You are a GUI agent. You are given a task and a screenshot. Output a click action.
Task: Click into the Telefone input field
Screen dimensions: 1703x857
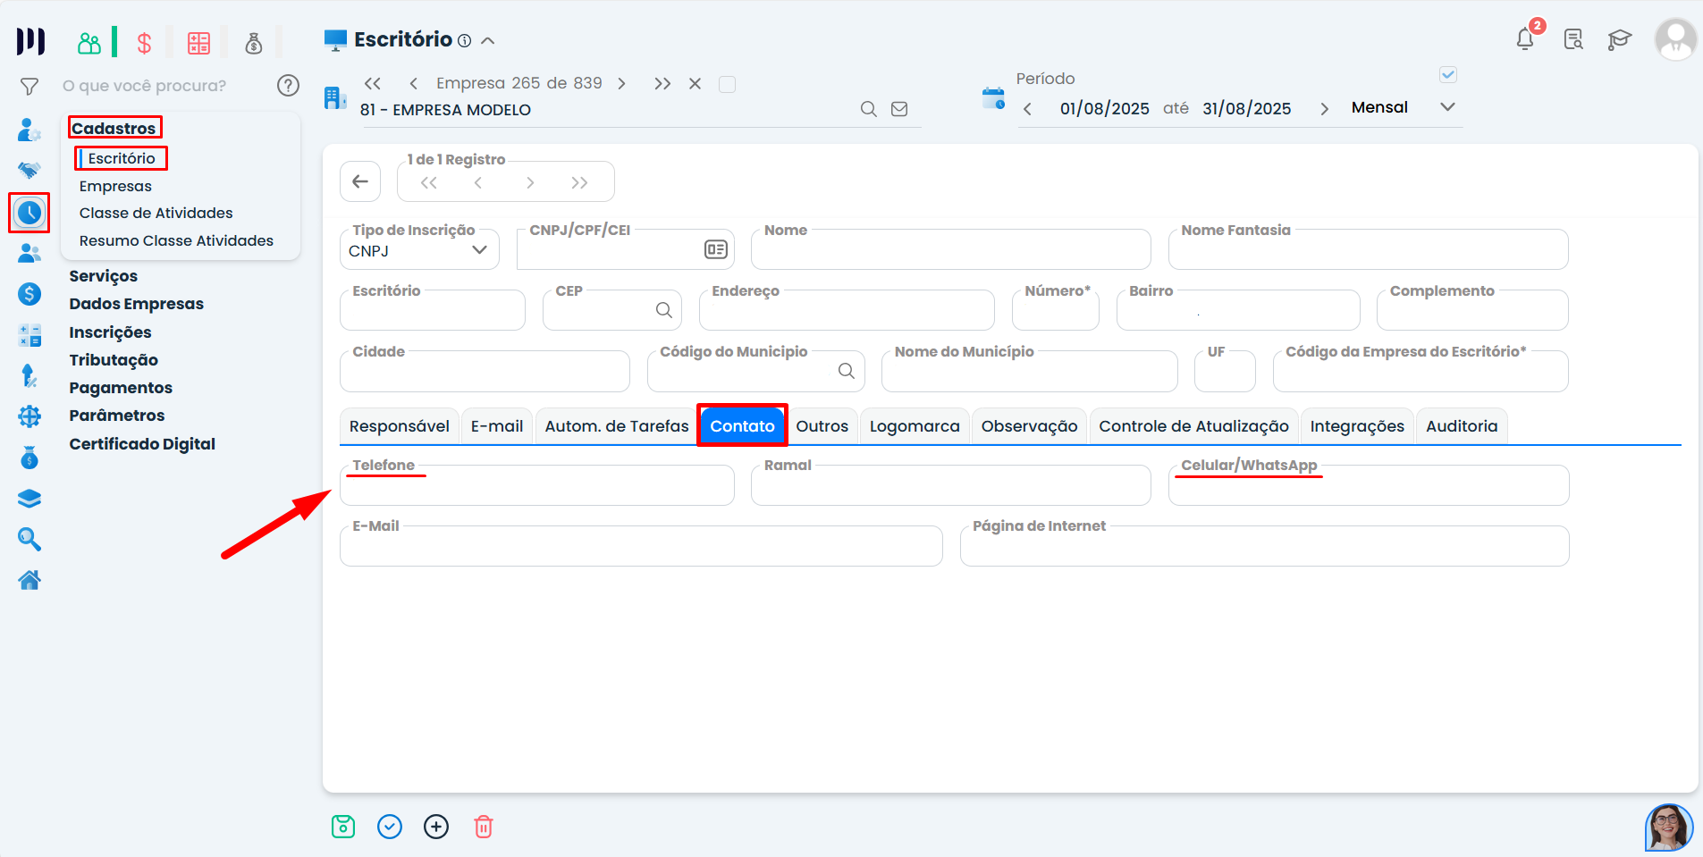pyautogui.click(x=536, y=488)
